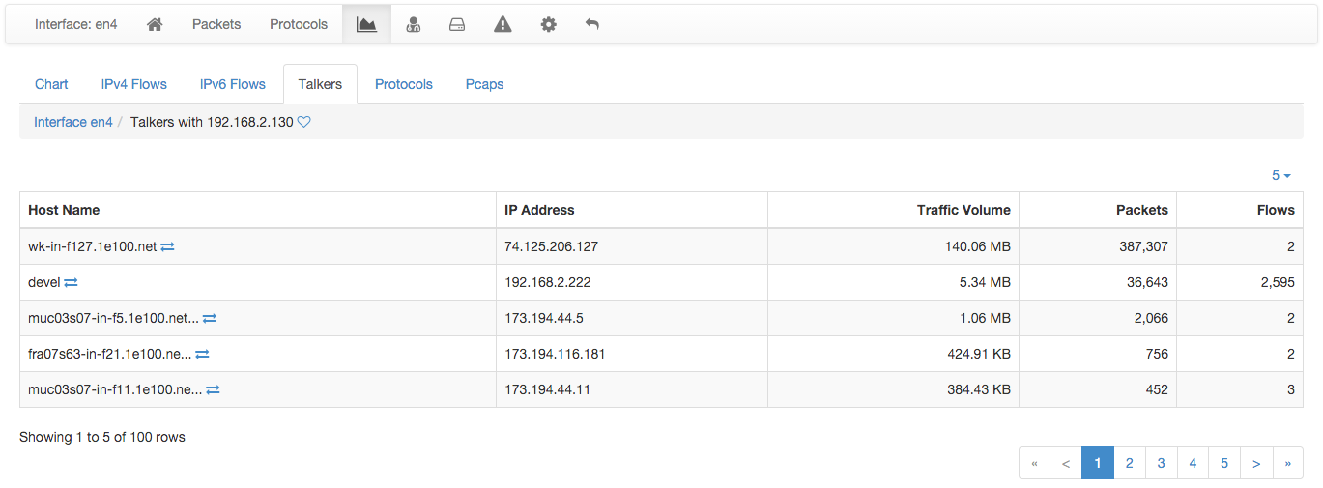Switch to the IPv4 Flows tab
This screenshot has width=1323, height=488.
point(134,84)
